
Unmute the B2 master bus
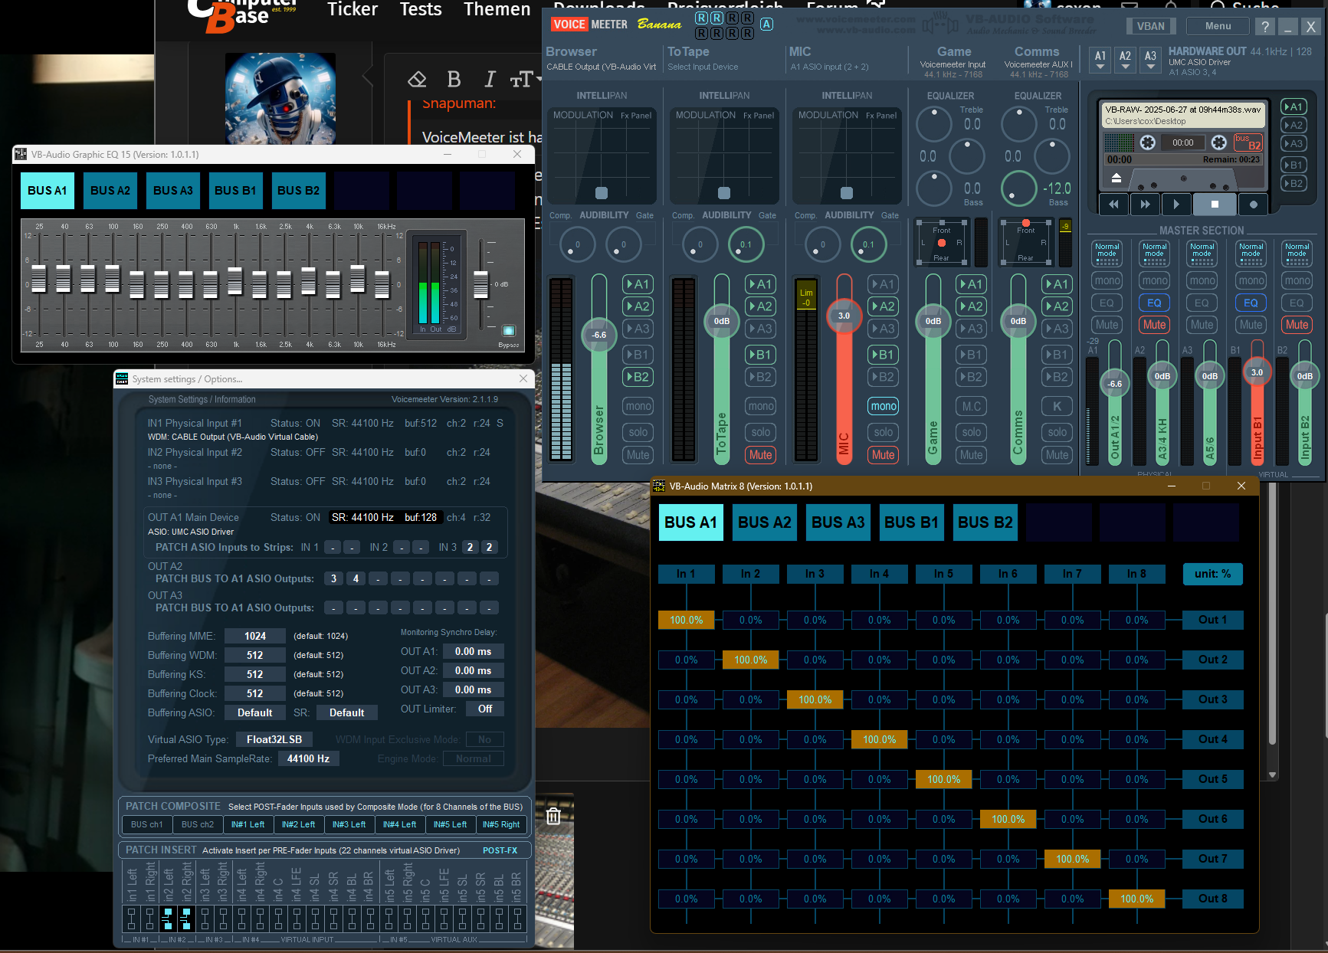coord(1297,325)
